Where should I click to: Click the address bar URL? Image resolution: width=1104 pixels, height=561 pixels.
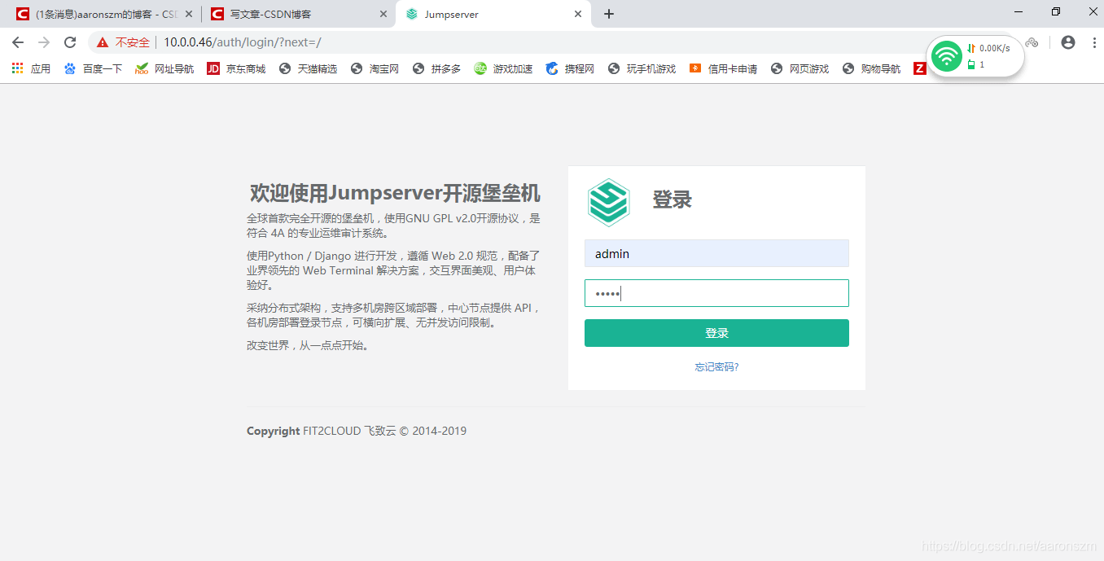243,42
